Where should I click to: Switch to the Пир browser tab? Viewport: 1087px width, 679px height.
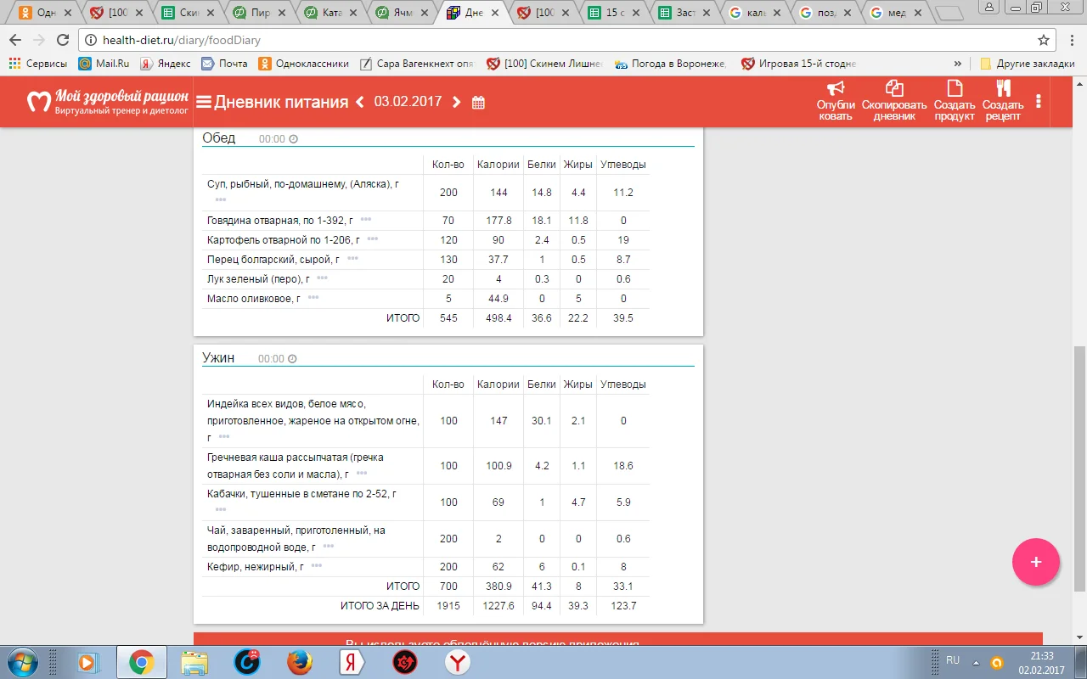tap(258, 14)
